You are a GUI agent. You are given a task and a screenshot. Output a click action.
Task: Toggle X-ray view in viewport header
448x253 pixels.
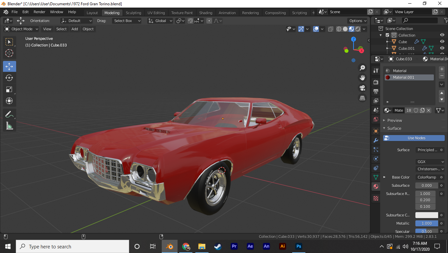tap(331, 29)
